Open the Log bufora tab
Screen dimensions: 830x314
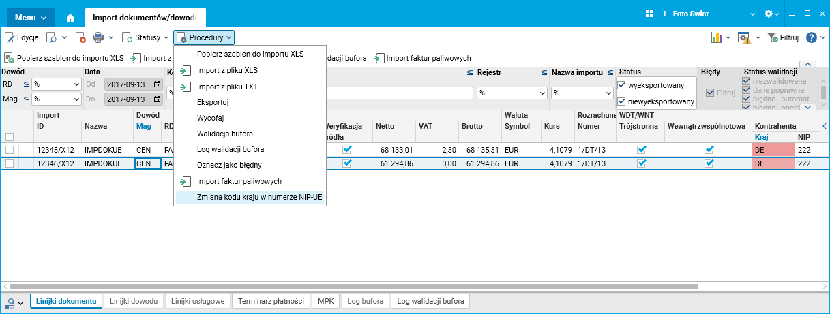(x=366, y=301)
